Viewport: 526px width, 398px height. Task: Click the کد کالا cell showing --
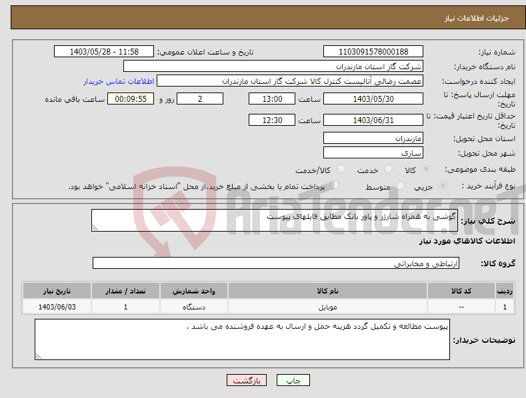tap(461, 307)
